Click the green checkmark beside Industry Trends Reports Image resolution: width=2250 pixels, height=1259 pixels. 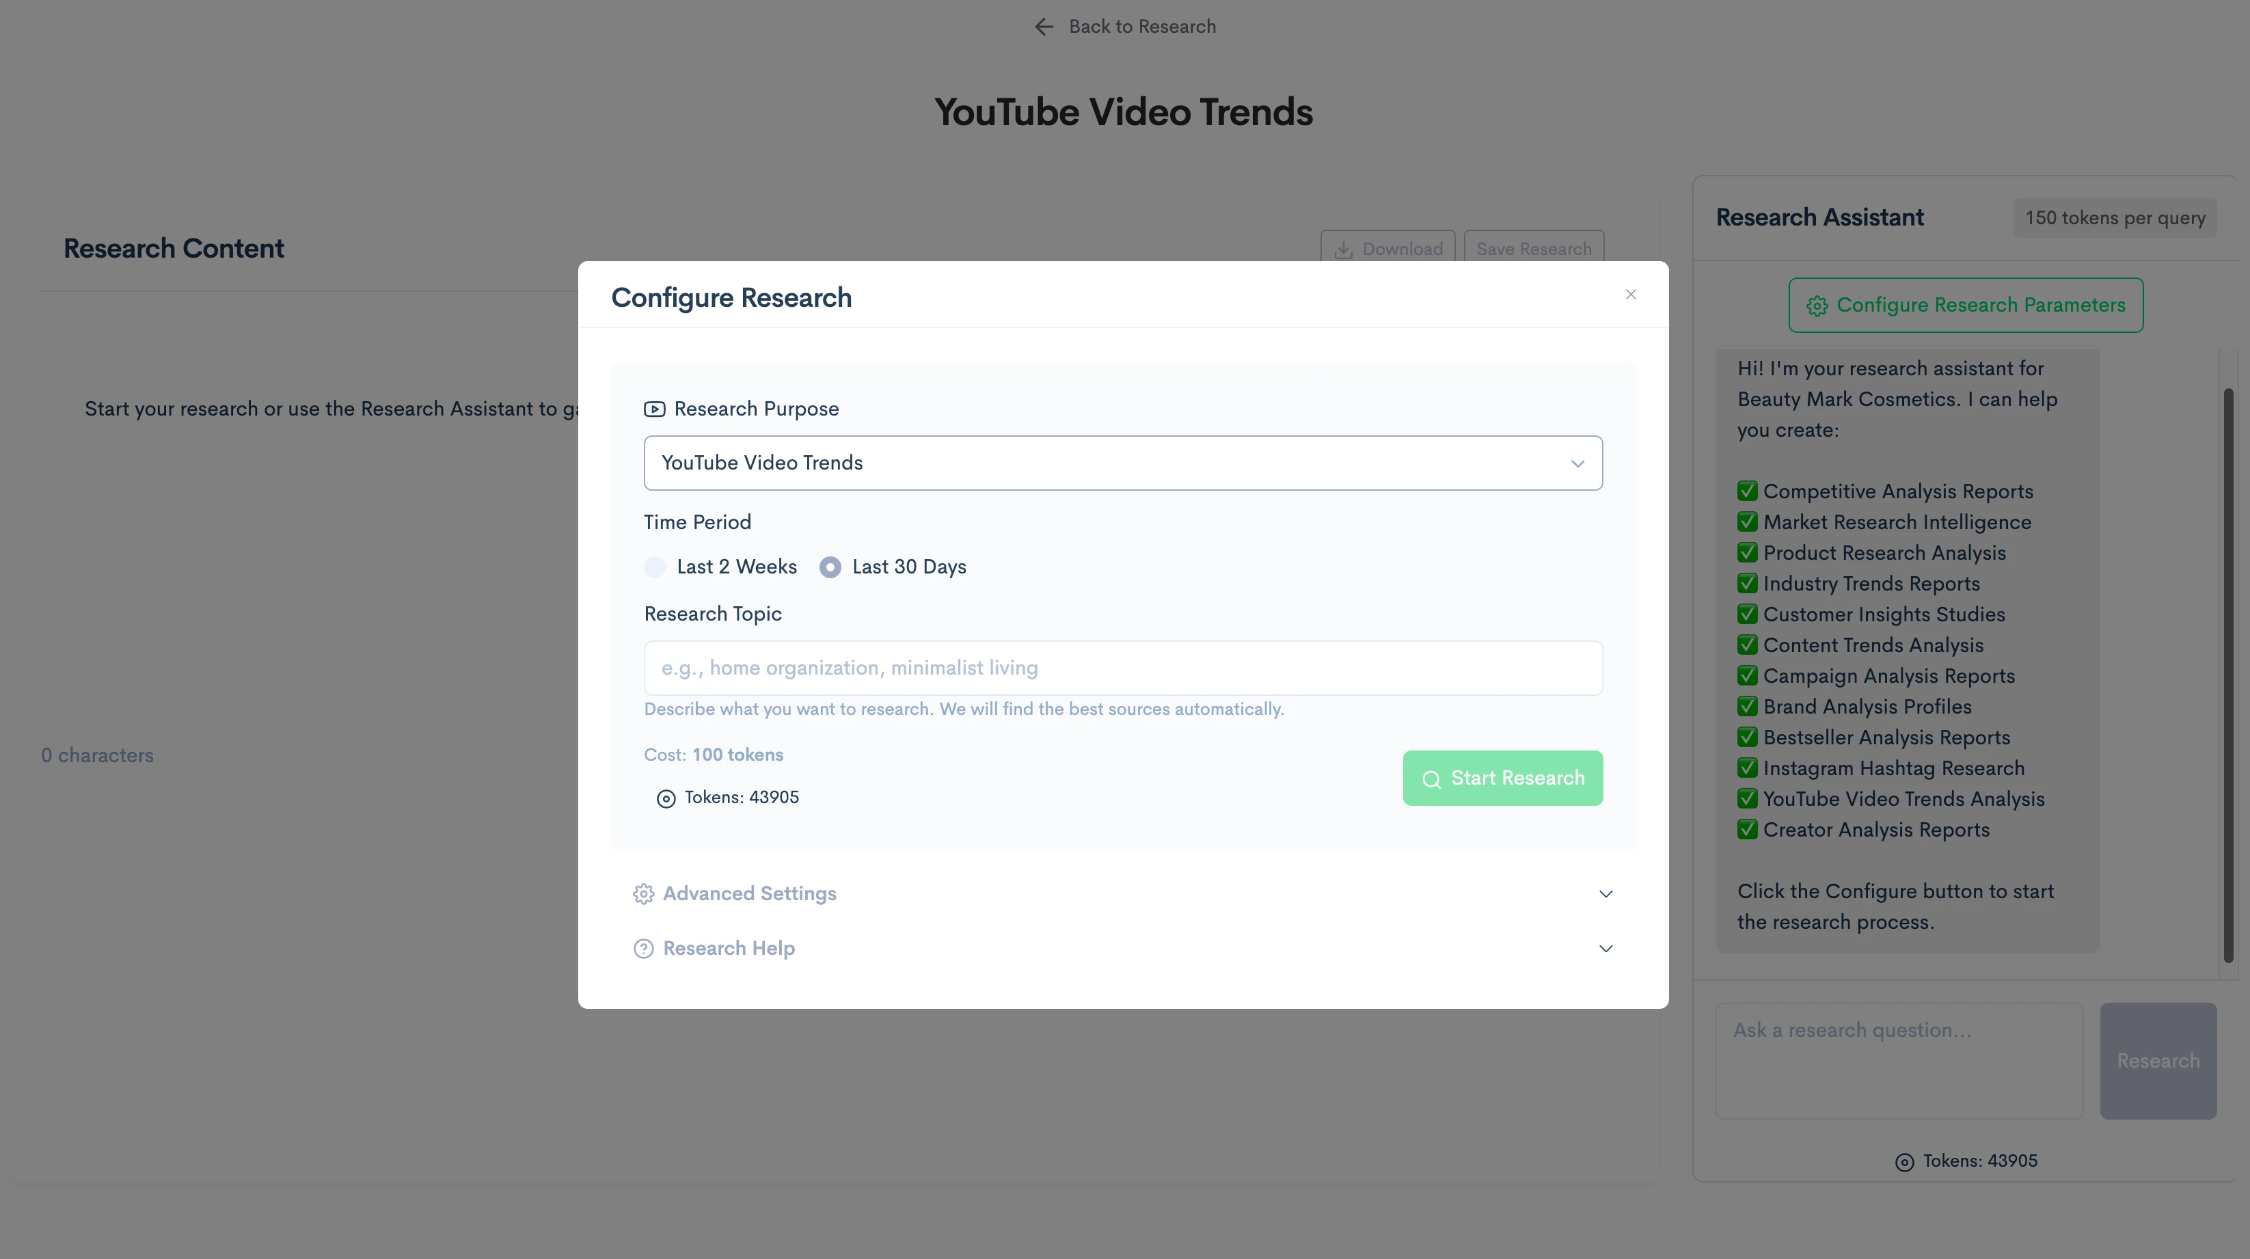point(1747,583)
